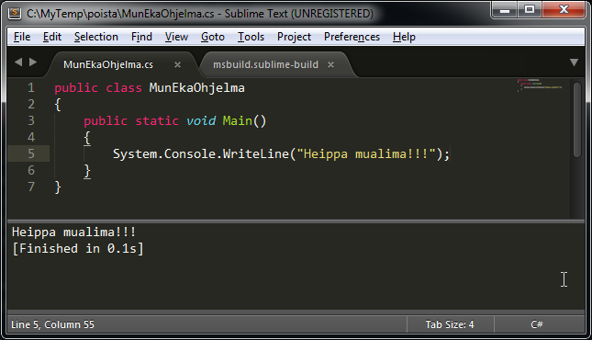Viewport: 592px width, 340px height.
Task: Open the Tools menu
Action: tap(251, 37)
